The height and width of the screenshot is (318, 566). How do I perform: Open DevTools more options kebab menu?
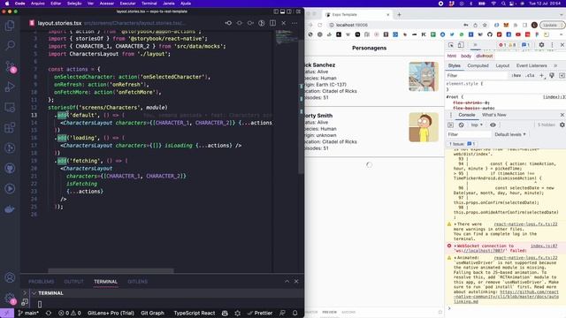point(552,45)
